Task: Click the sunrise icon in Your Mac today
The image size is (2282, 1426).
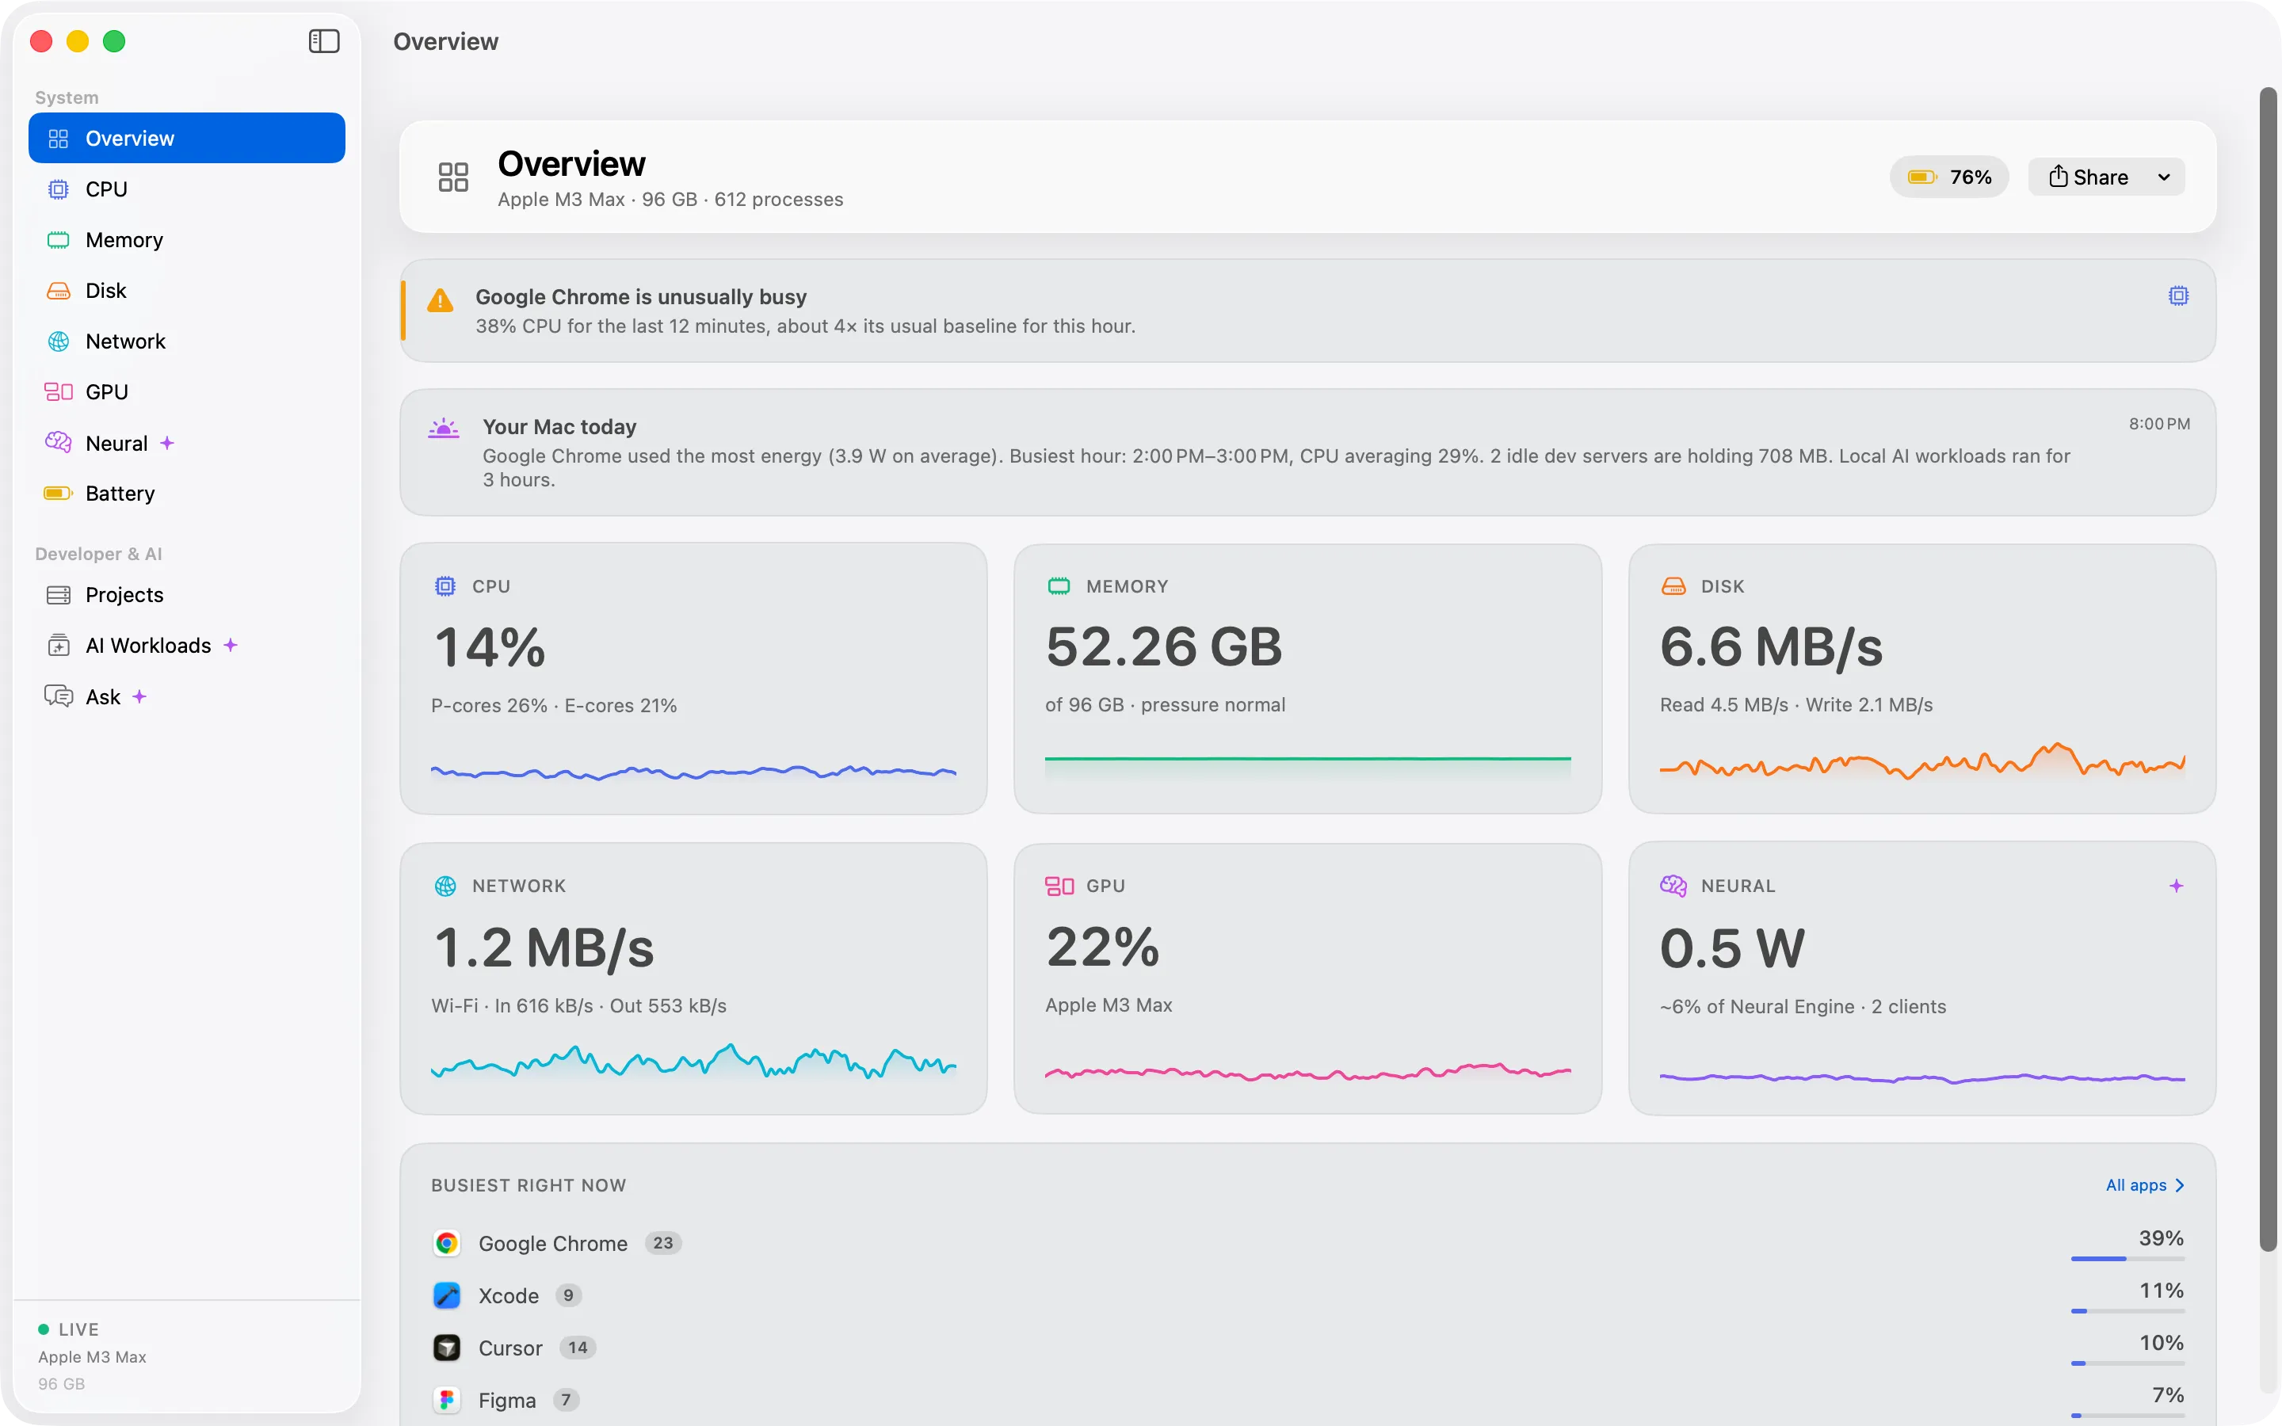Action: [x=443, y=428]
